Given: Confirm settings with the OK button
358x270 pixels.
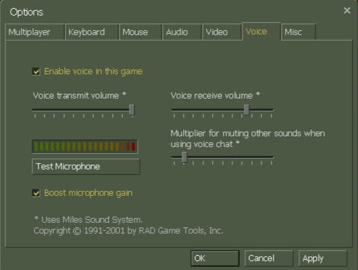Looking at the screenshot, I should [x=215, y=259].
